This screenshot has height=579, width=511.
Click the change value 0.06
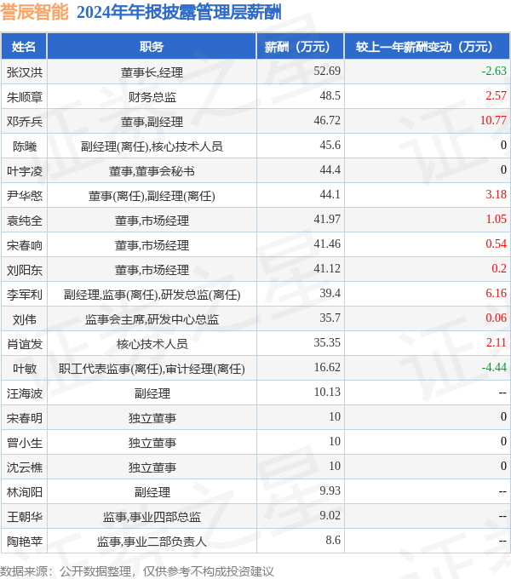(x=496, y=318)
